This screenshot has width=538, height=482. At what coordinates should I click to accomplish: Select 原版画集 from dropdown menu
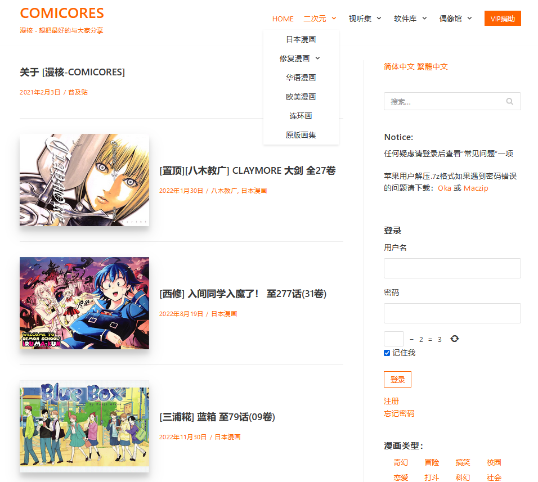tap(301, 135)
